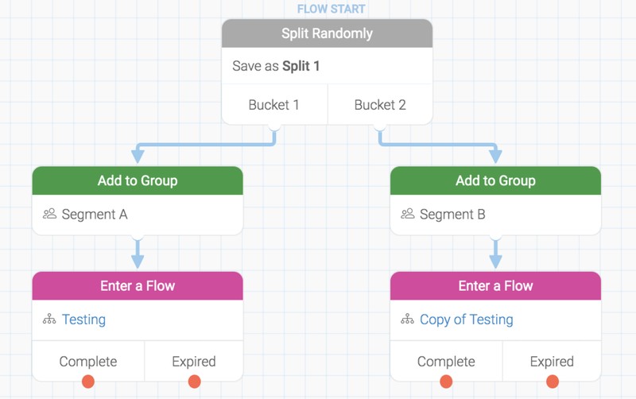Click the group icon beside Segment B

point(408,214)
